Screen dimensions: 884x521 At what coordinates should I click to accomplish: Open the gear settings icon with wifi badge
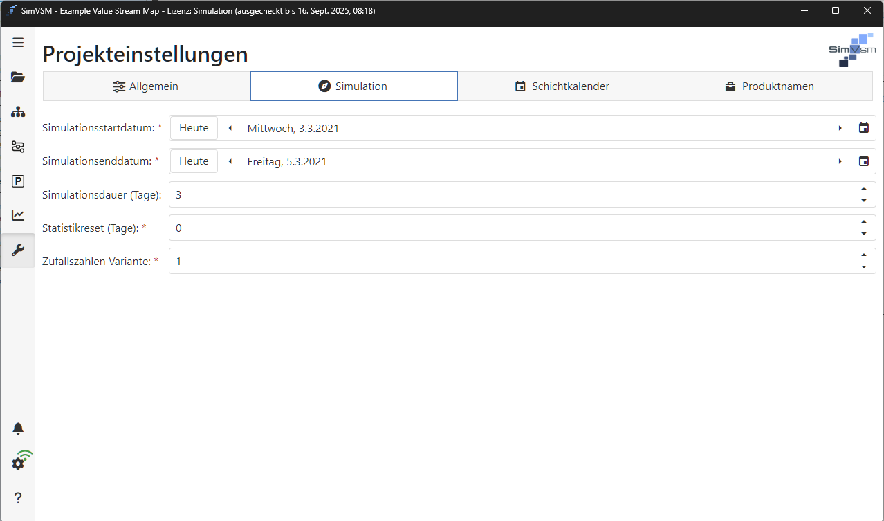click(x=19, y=463)
